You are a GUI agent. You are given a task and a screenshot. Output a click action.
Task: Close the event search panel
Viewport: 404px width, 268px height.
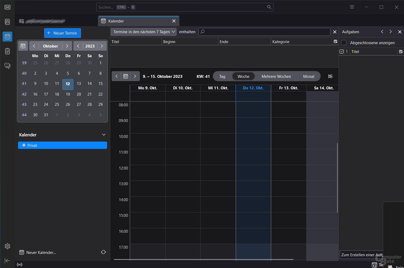335,32
